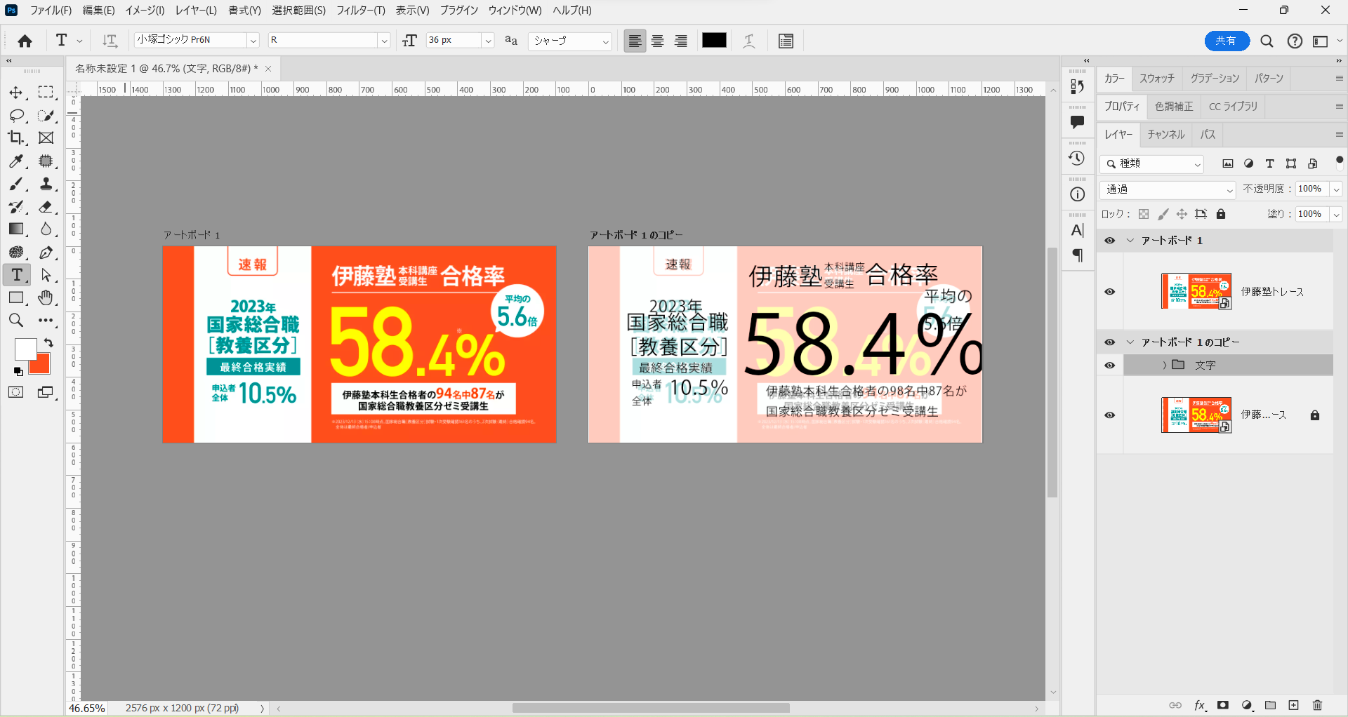This screenshot has height=717, width=1348.
Task: Hide the 伊藤塾トレース layer
Action: [1110, 292]
